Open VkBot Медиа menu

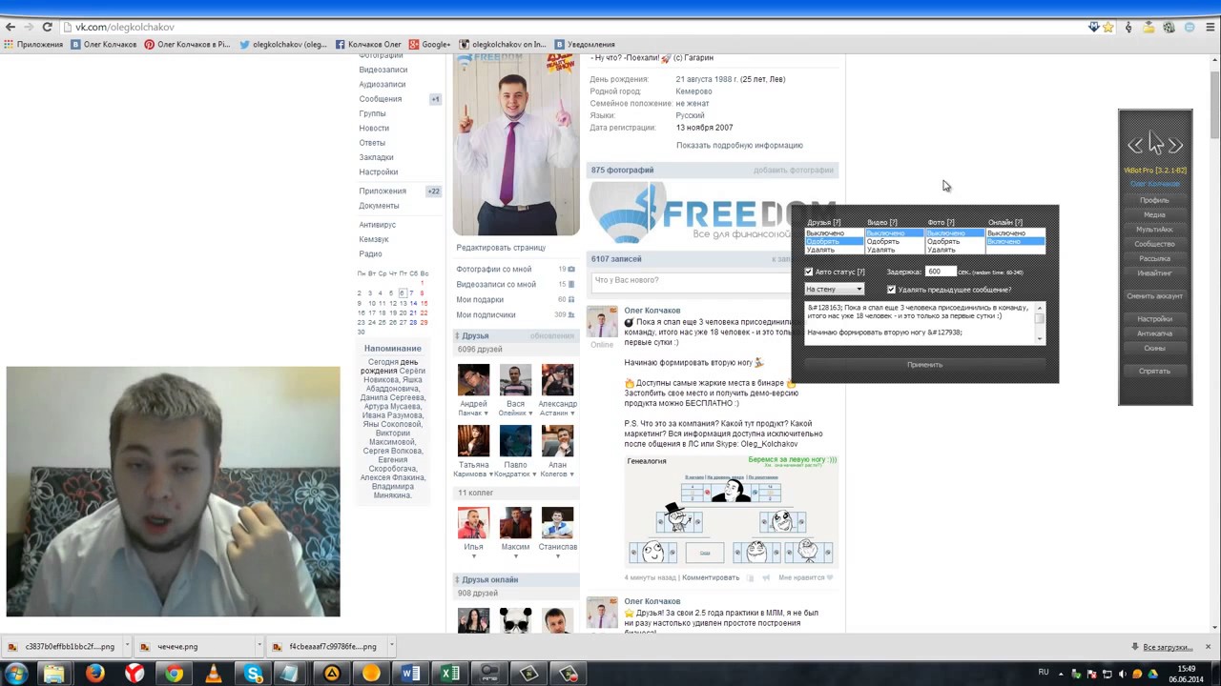(1154, 214)
